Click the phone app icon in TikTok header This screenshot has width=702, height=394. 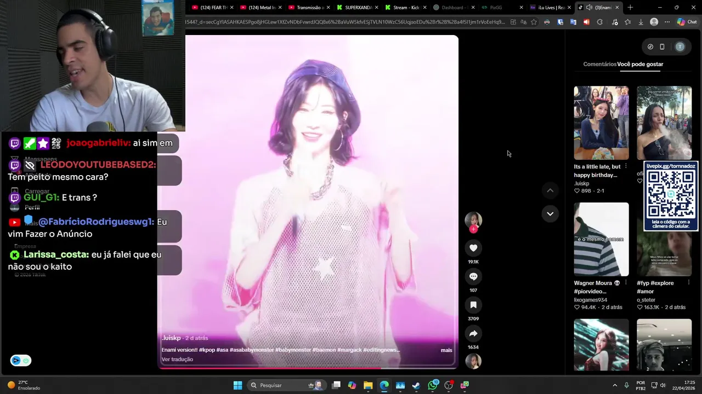click(x=662, y=47)
